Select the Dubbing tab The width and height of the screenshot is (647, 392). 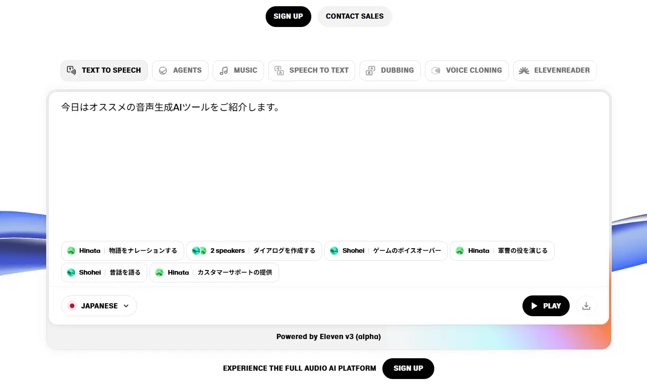[390, 71]
